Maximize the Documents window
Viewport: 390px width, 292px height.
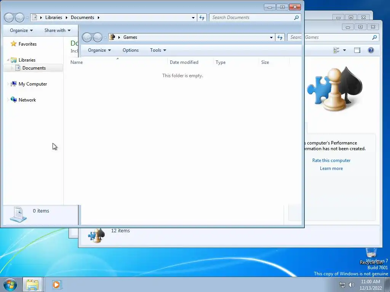click(x=282, y=7)
